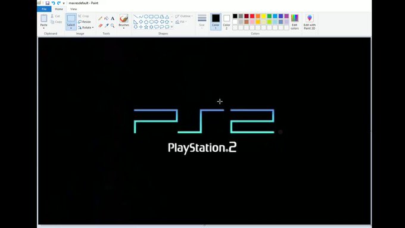Pick the green color swatch
405x228 pixels.
269,16
